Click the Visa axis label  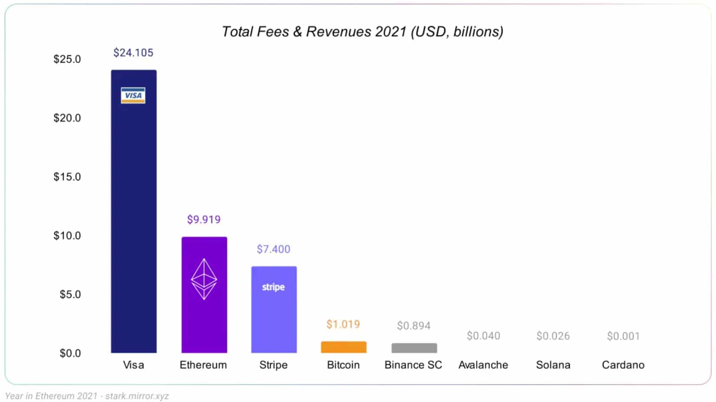point(133,365)
